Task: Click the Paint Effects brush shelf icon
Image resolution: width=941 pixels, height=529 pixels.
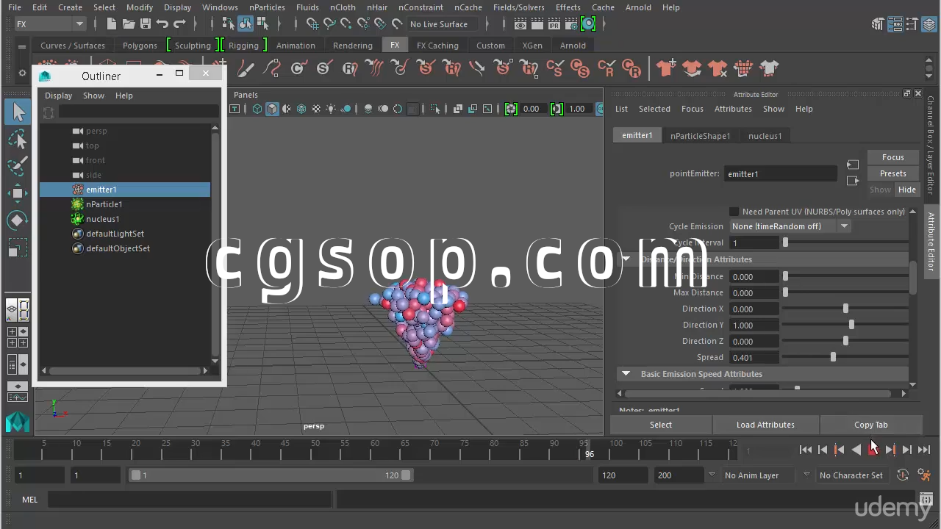Action: pos(246,68)
